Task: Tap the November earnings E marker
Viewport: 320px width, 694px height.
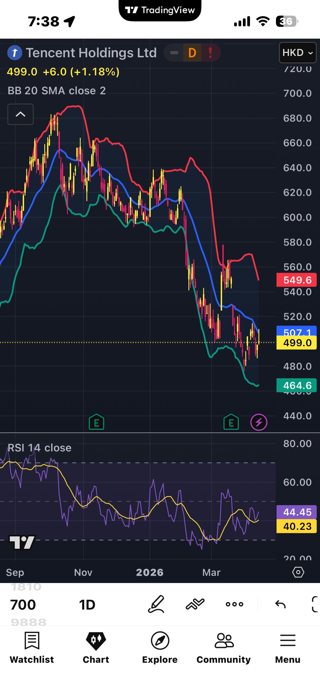Action: [x=97, y=422]
